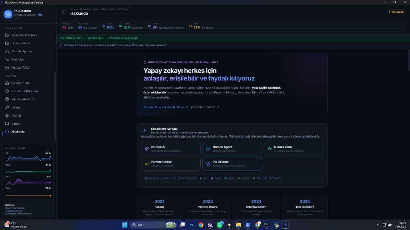Open the Numex Okul card
410x230 pixels.
[x=293, y=149]
